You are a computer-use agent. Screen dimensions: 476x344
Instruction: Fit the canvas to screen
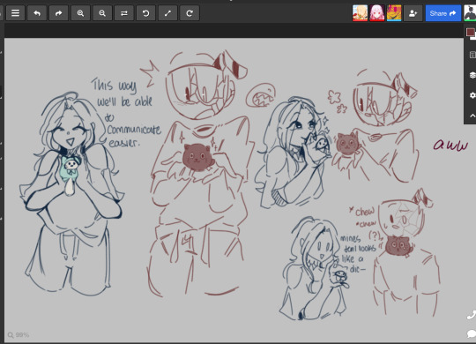pos(167,13)
